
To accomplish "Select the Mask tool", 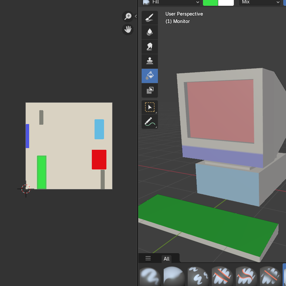I will click(x=149, y=90).
